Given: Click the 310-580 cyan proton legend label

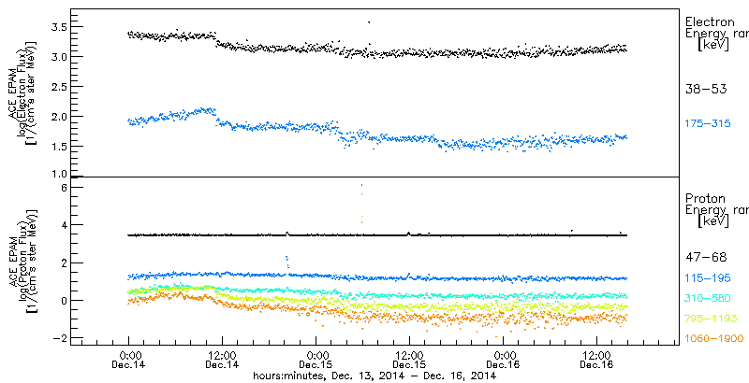Looking at the screenshot, I should (709, 298).
